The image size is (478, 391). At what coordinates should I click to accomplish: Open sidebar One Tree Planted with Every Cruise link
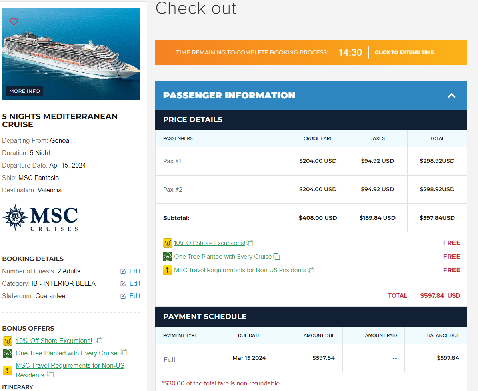point(66,353)
